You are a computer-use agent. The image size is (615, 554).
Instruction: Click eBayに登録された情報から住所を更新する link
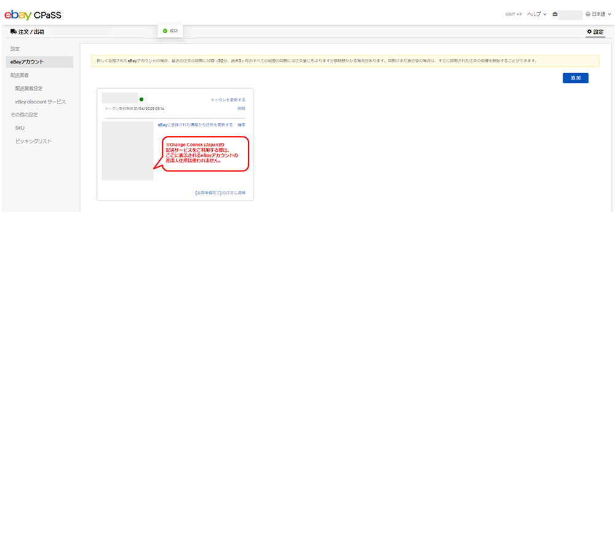tap(195, 125)
